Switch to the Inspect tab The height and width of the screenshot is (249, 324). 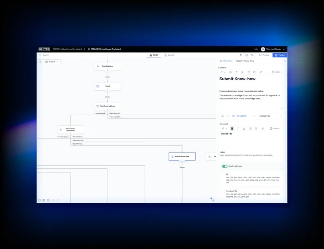169,55
